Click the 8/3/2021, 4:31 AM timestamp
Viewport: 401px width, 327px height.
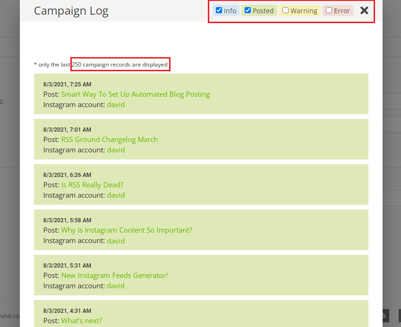pyautogui.click(x=67, y=311)
